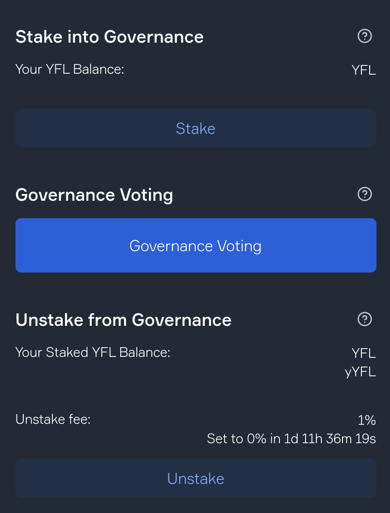390x513 pixels.
Task: Click the Governance Voting help question mark
Action: [364, 194]
